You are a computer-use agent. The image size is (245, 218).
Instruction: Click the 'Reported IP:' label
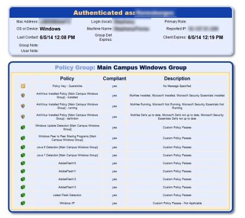(x=176, y=28)
